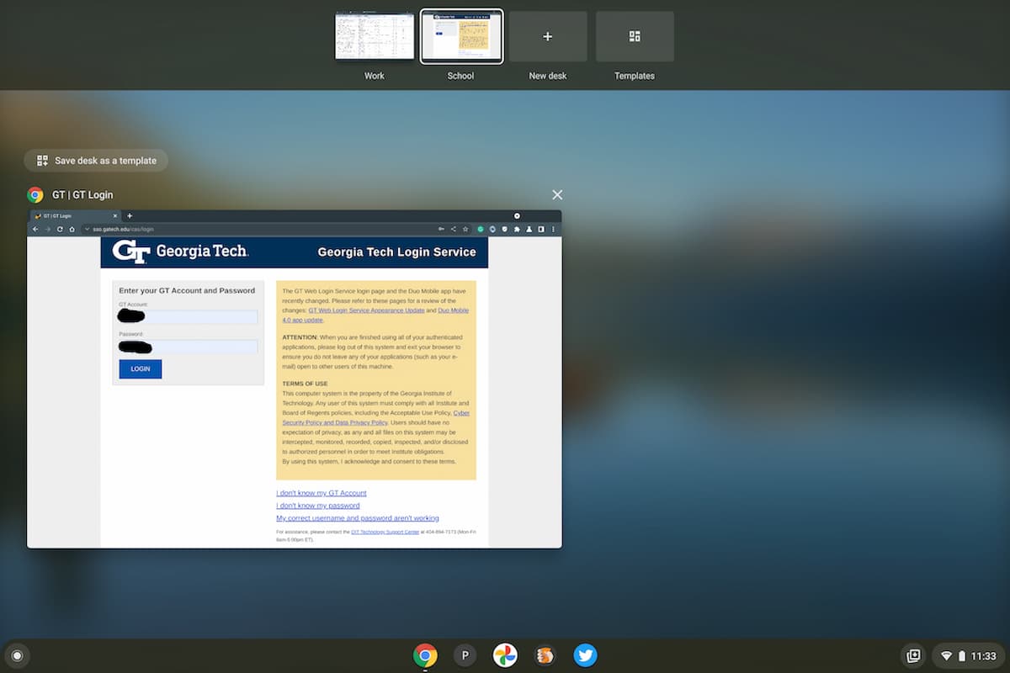Screen dimensions: 1010x673
Task: Open the holding space tray icon
Action: 912,655
